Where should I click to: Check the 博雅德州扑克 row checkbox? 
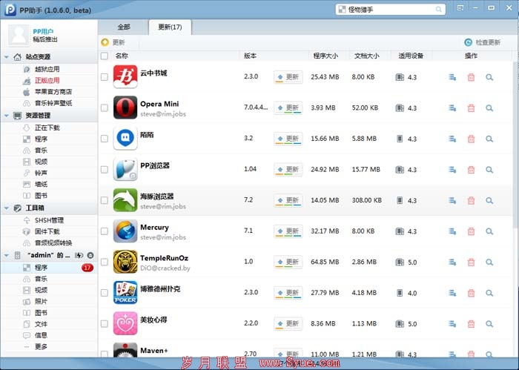pos(105,293)
